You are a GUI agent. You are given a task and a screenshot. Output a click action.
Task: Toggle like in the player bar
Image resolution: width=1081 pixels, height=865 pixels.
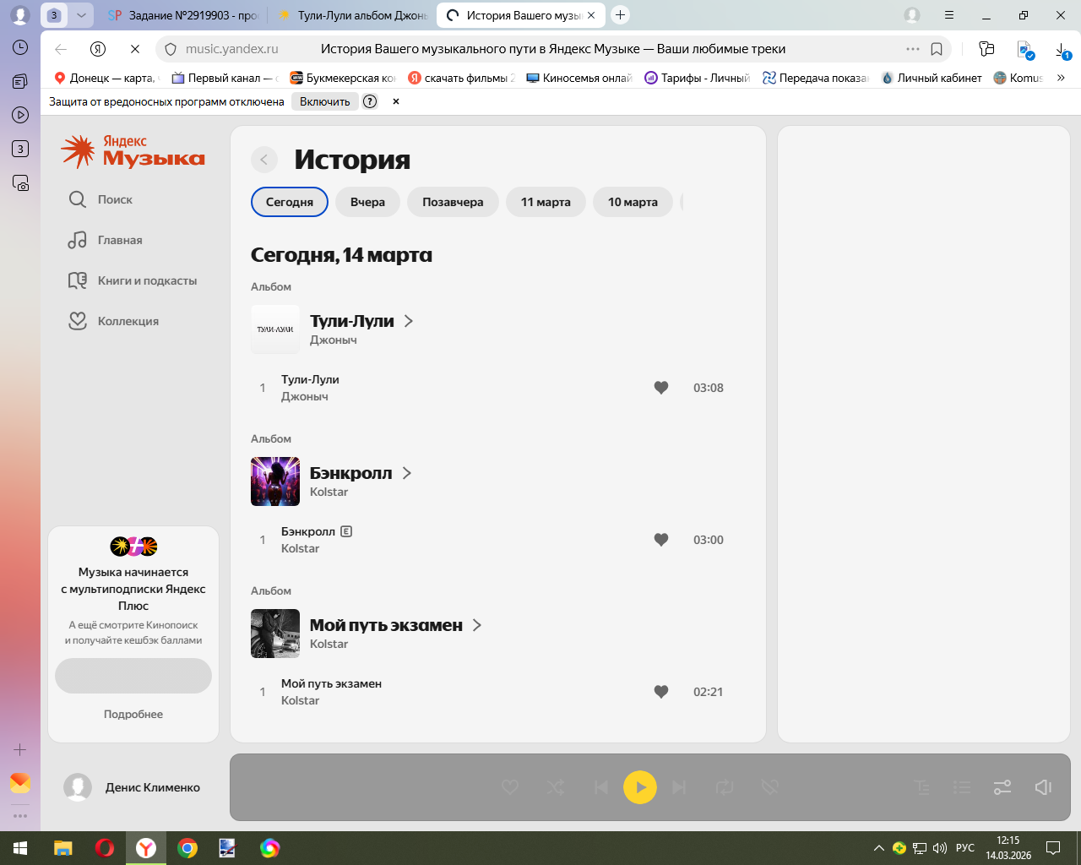[x=510, y=787]
